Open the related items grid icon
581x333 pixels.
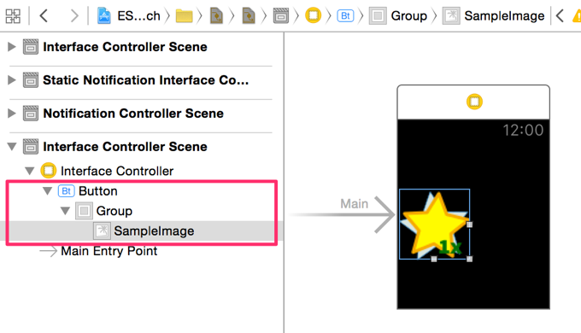[x=13, y=16]
